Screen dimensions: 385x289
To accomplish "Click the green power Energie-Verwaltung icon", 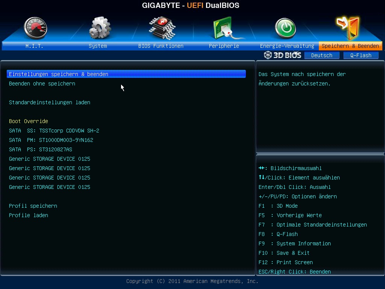I will pyautogui.click(x=285, y=28).
